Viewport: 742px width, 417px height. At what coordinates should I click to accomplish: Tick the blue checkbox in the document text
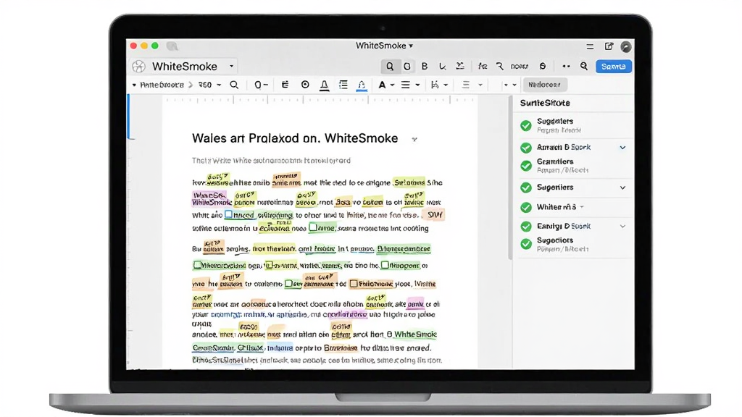(228, 214)
